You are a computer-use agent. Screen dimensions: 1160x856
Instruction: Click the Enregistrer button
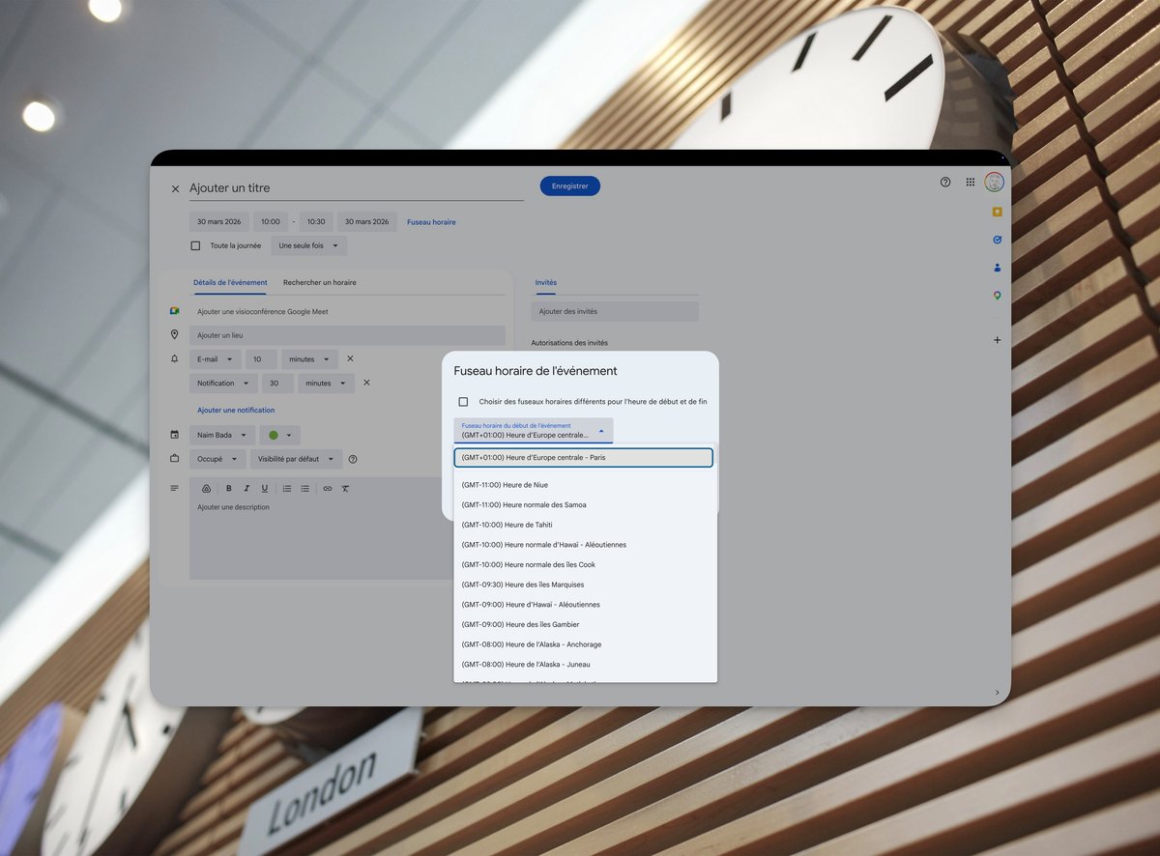point(569,185)
